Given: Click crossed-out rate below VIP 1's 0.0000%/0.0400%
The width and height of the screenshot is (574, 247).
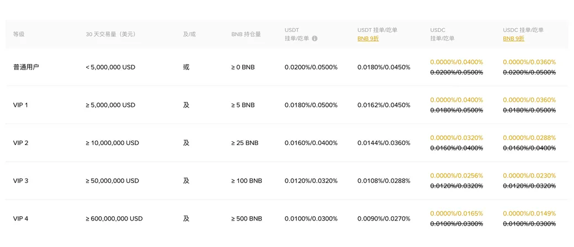Looking at the screenshot, I should pyautogui.click(x=456, y=110).
